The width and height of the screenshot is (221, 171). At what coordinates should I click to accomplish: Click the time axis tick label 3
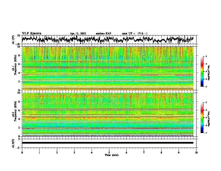[74, 153]
